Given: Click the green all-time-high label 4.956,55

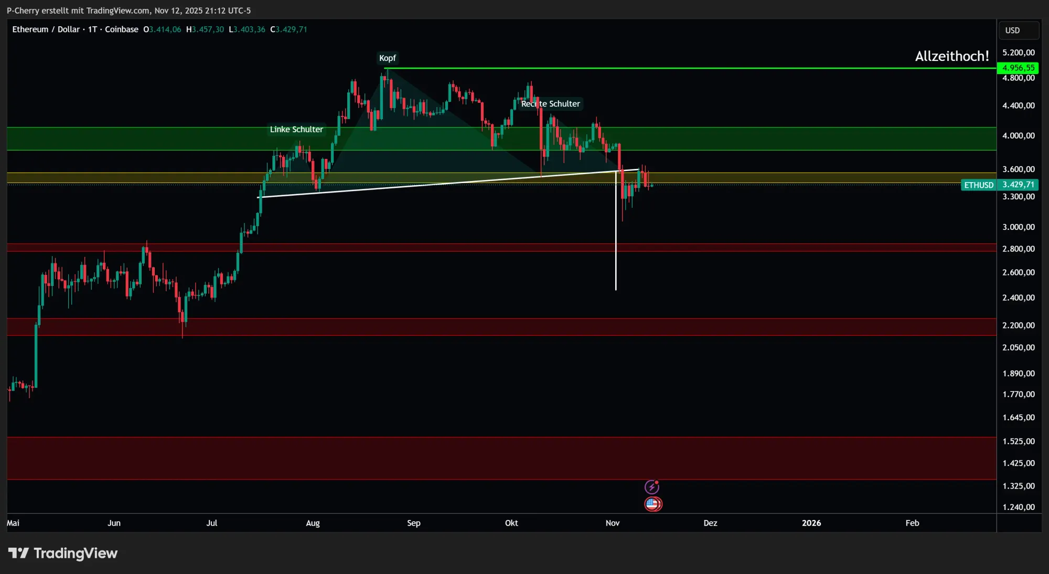Looking at the screenshot, I should 1018,68.
